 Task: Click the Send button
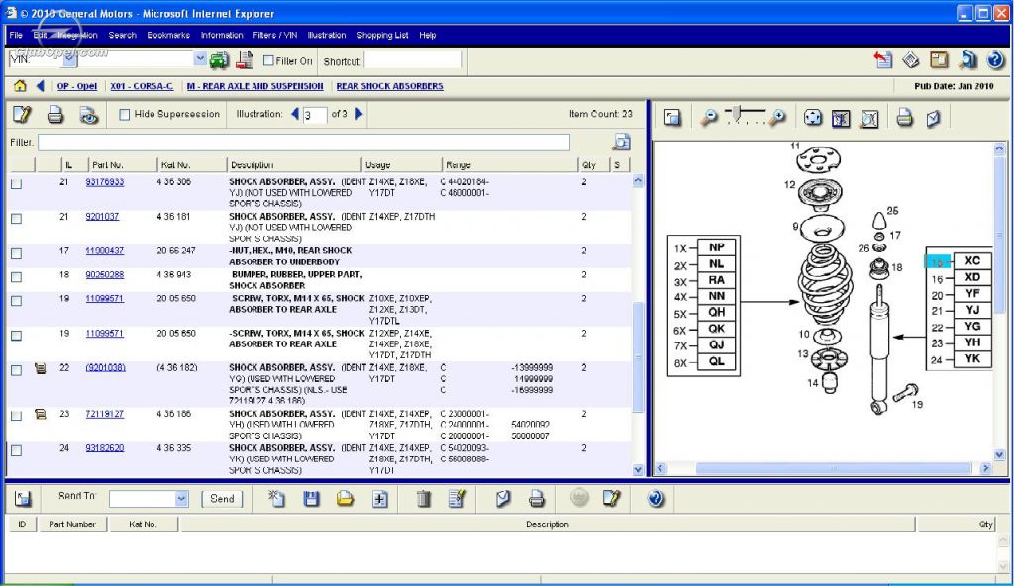(222, 499)
